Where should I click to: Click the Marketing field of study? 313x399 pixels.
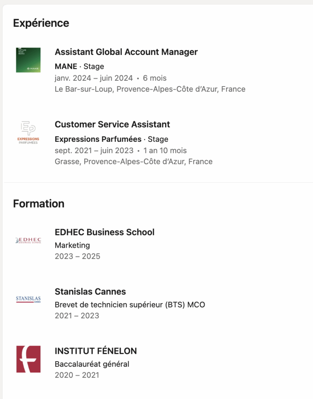[72, 245]
